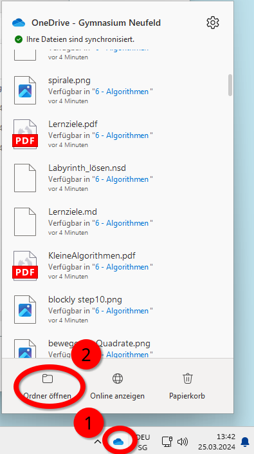254x454 pixels.
Task: Click the 25.03.2024 date in the taskbar
Action: (x=217, y=447)
